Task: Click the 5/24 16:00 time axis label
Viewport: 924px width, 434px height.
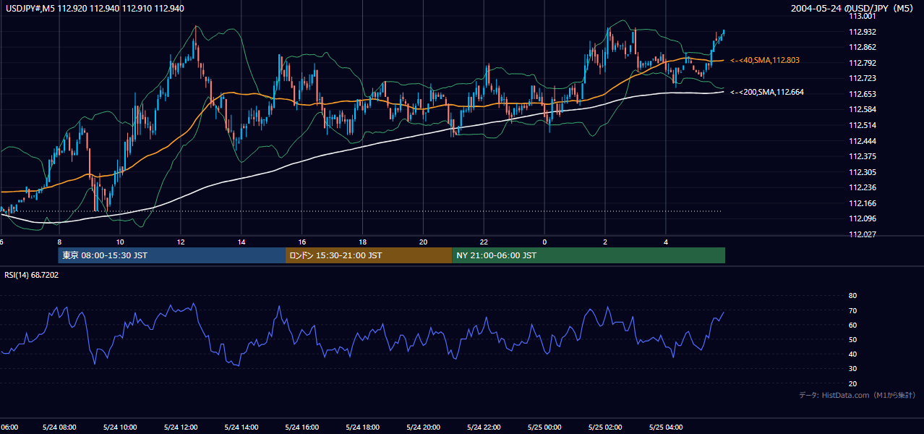Action: point(302,427)
